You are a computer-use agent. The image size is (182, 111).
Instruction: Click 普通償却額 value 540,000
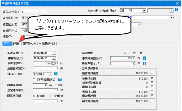point(143,79)
